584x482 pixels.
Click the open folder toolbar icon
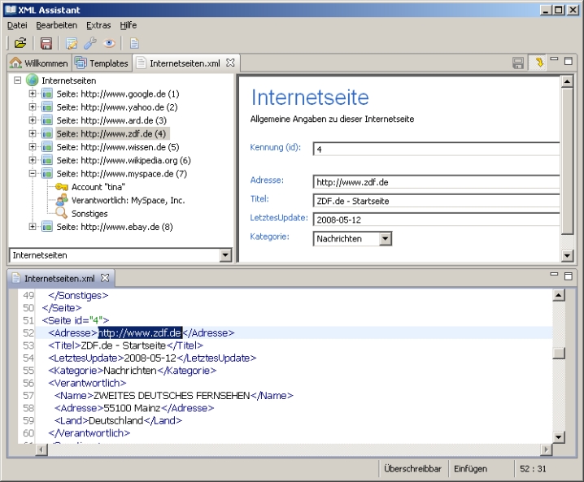(21, 43)
